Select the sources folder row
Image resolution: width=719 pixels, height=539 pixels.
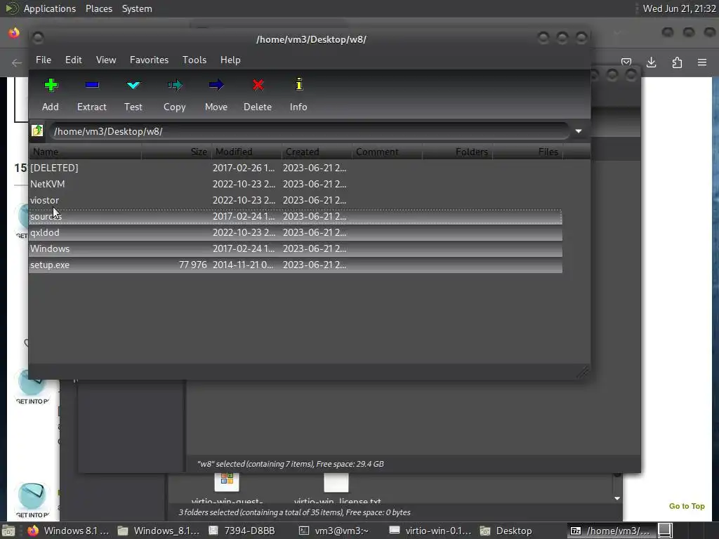[x=296, y=216]
